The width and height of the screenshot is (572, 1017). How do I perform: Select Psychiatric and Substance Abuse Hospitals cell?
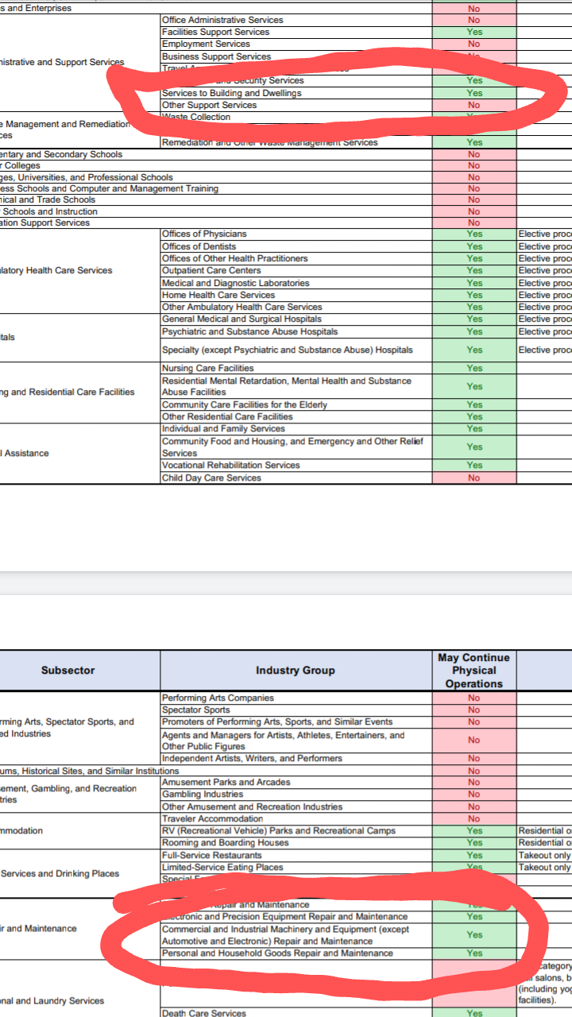296,331
